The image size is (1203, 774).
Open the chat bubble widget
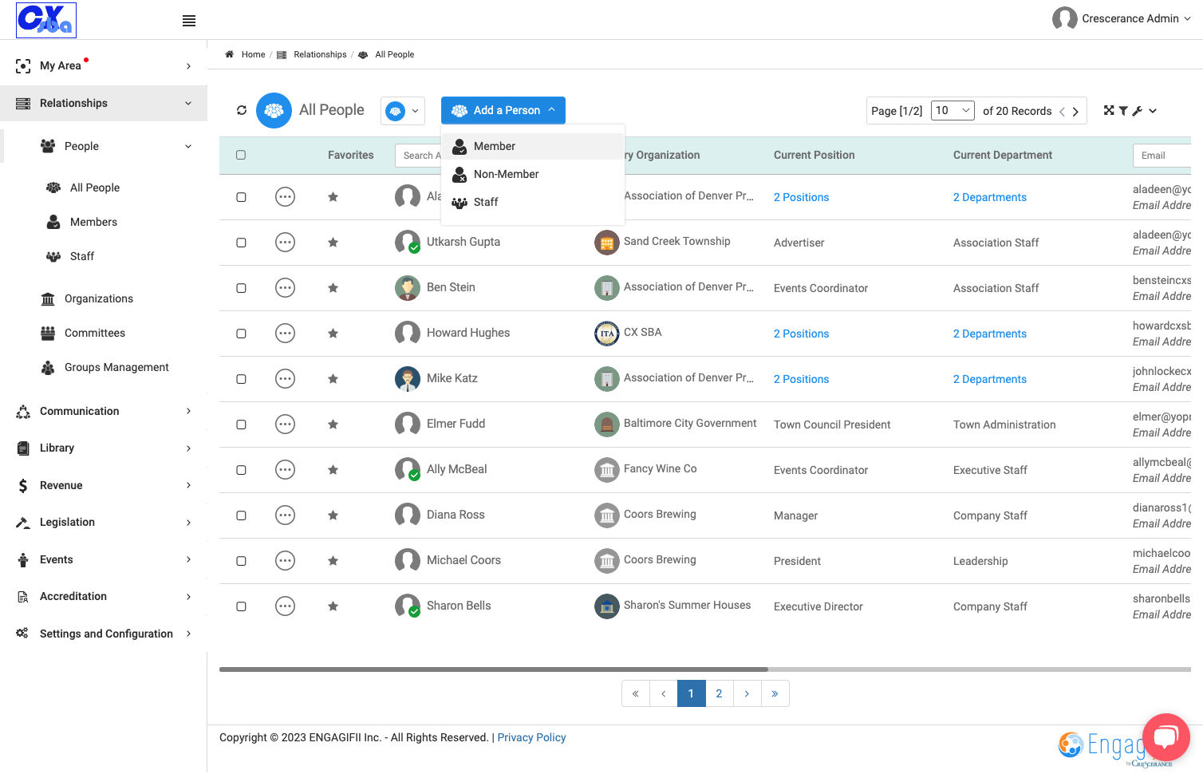pyautogui.click(x=1166, y=736)
